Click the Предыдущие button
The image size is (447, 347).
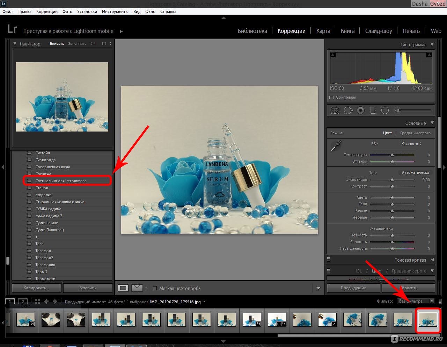pyautogui.click(x=353, y=288)
